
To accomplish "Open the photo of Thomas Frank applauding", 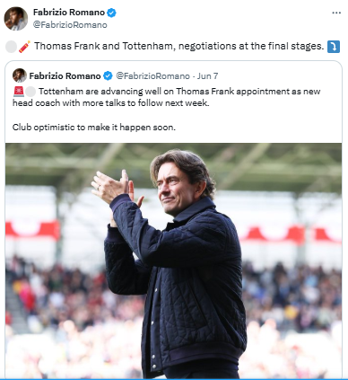I will click(x=173, y=261).
